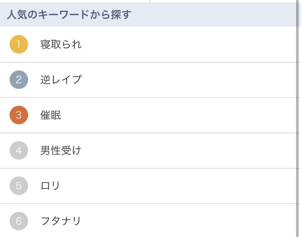This screenshot has height=237, width=301.
Task: Open the 催眠 keyword
Action: (51, 115)
